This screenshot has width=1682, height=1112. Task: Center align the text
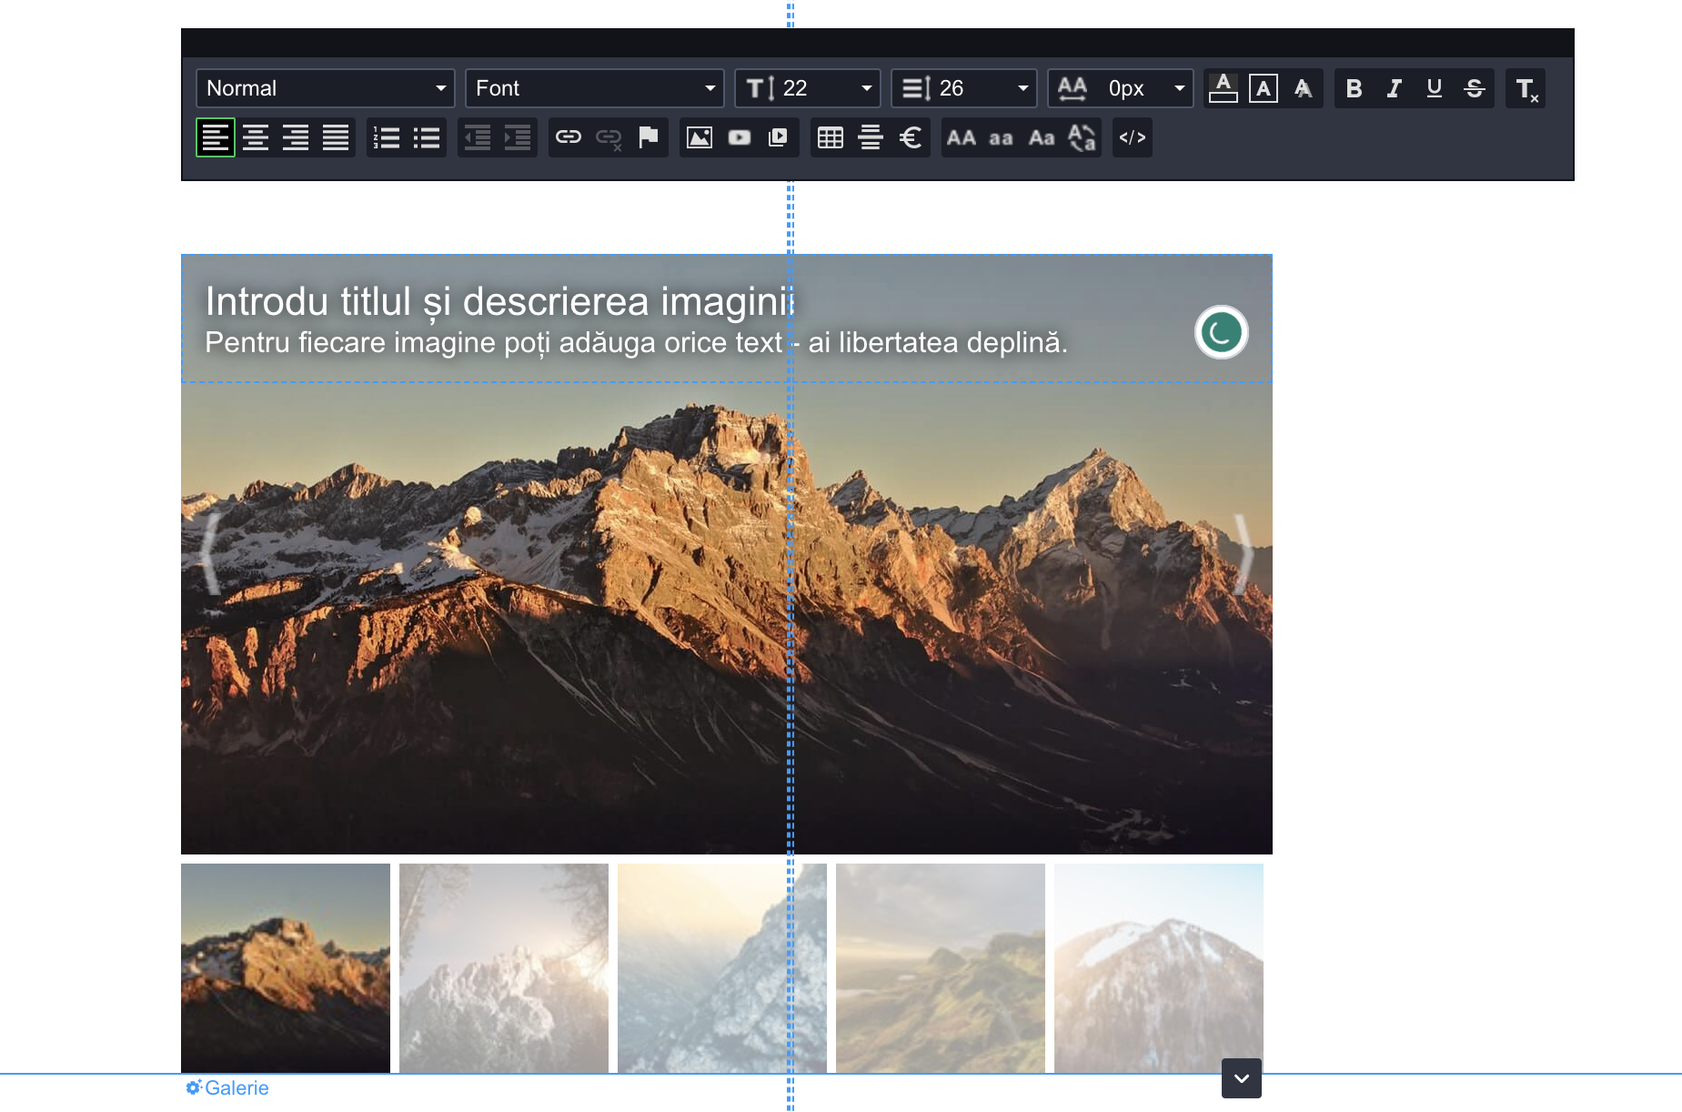point(256,137)
